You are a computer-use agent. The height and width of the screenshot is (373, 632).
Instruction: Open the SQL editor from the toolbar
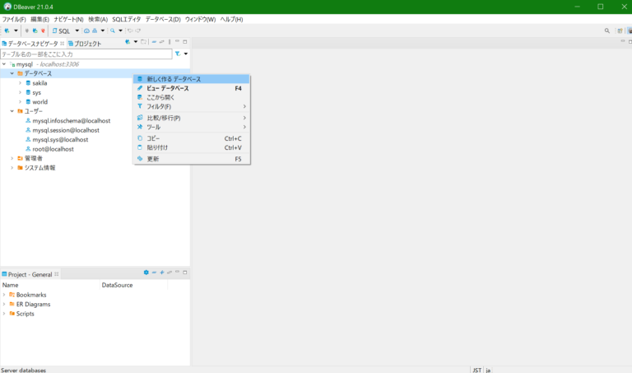tap(61, 30)
